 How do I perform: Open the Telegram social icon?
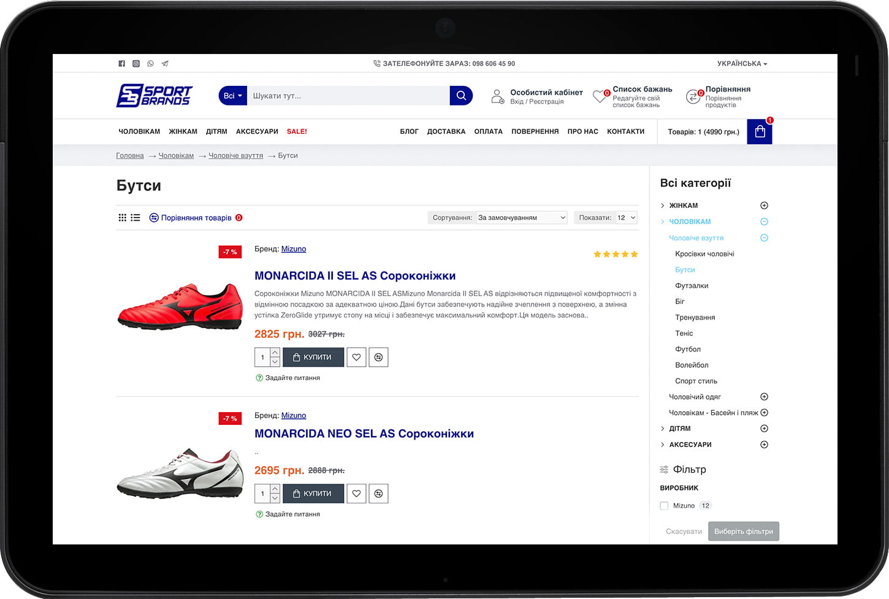click(165, 64)
